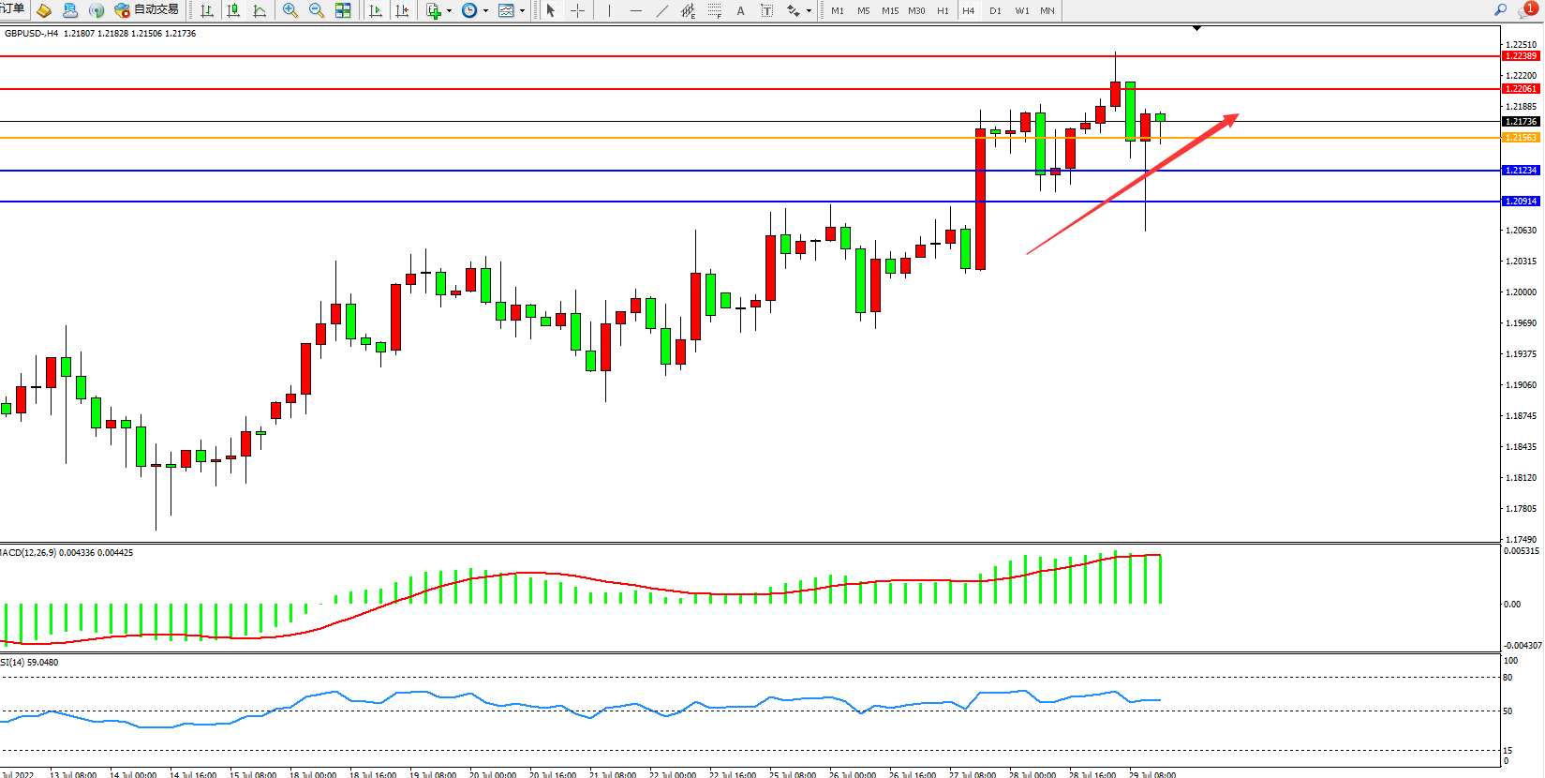The width and height of the screenshot is (1545, 778).
Task: Open the tile windows layout icon
Action: [343, 10]
